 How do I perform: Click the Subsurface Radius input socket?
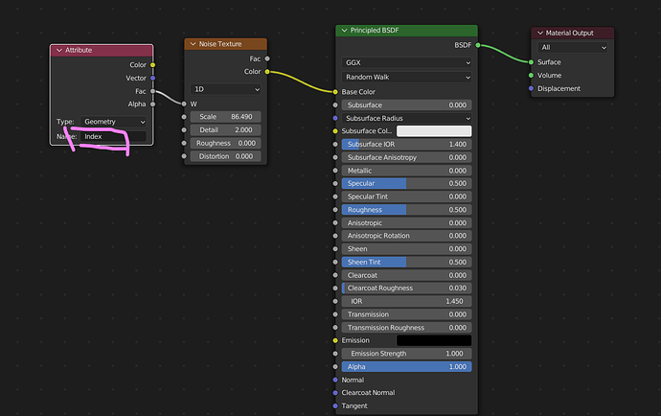pos(335,118)
